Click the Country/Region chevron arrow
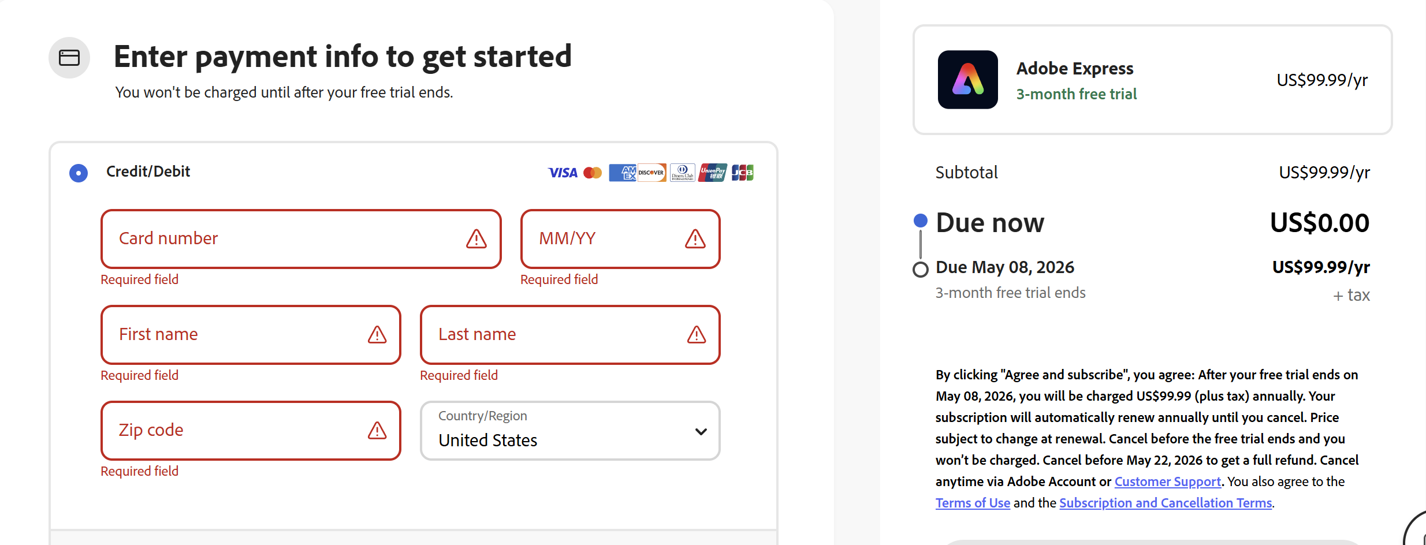Screen dimensions: 1426x545 point(701,432)
